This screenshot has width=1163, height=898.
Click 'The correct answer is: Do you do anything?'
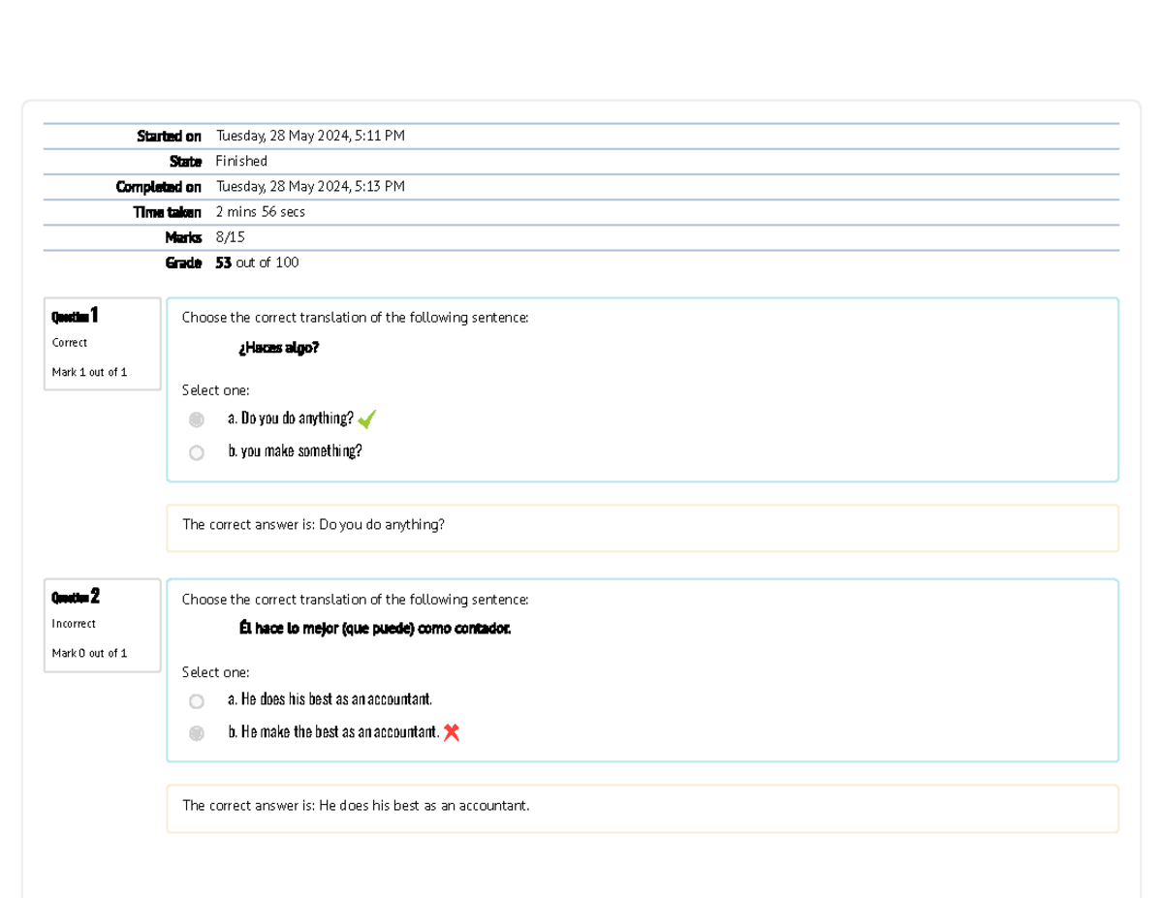[314, 525]
